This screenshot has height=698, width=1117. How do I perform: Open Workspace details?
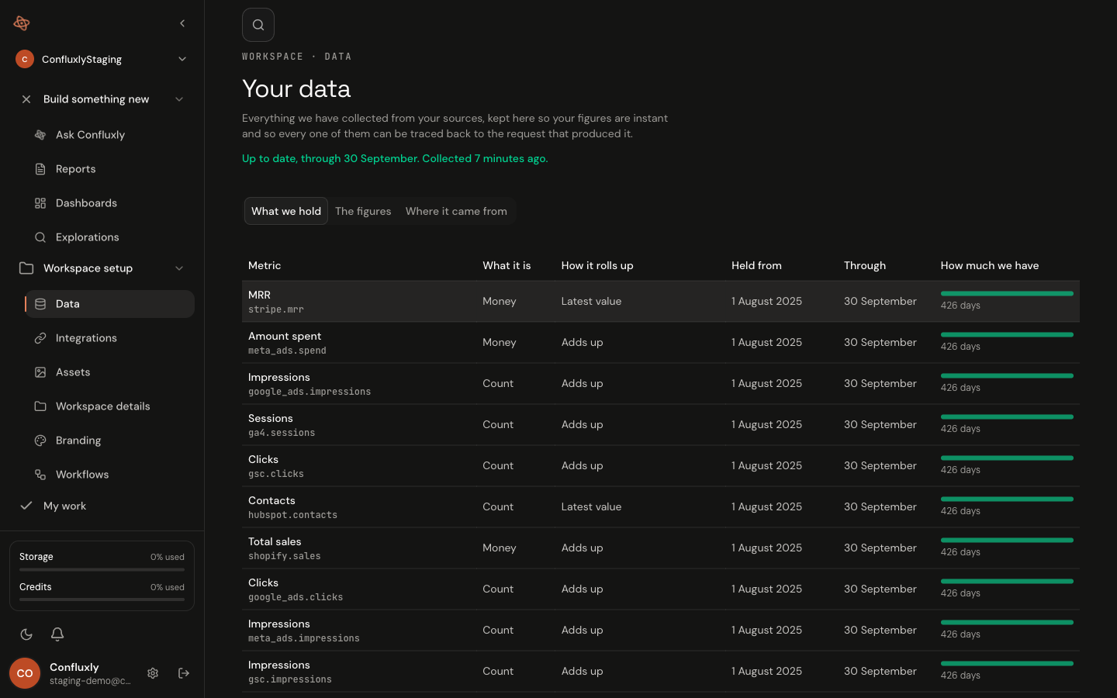point(110,406)
